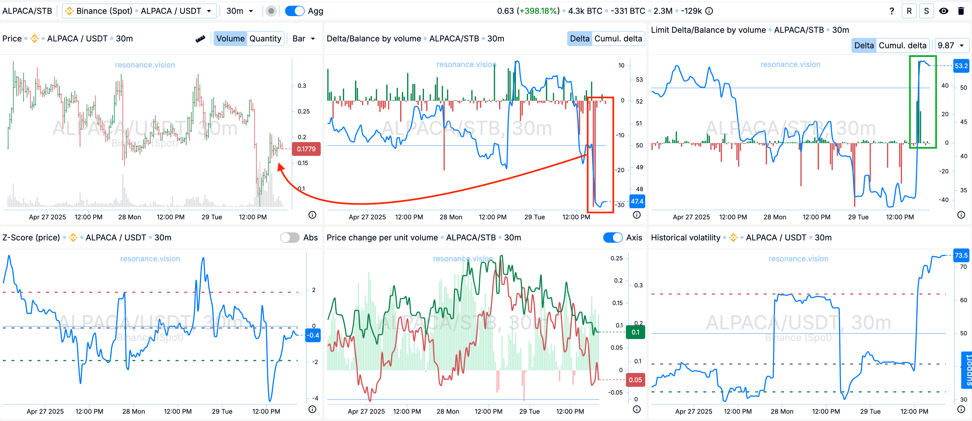Select Delta tab in Delta/Balance by volume panel

(580, 39)
